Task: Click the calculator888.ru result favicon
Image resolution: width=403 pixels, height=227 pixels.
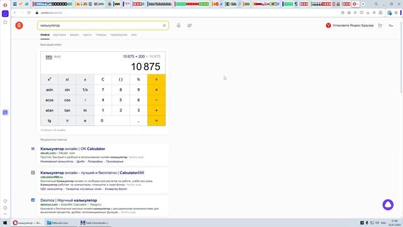Action: point(33,173)
